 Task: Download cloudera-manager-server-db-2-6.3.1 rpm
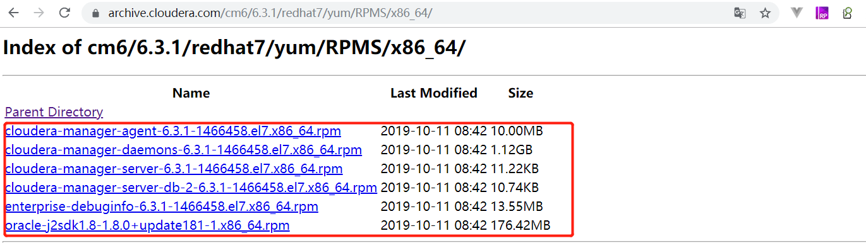tap(191, 188)
